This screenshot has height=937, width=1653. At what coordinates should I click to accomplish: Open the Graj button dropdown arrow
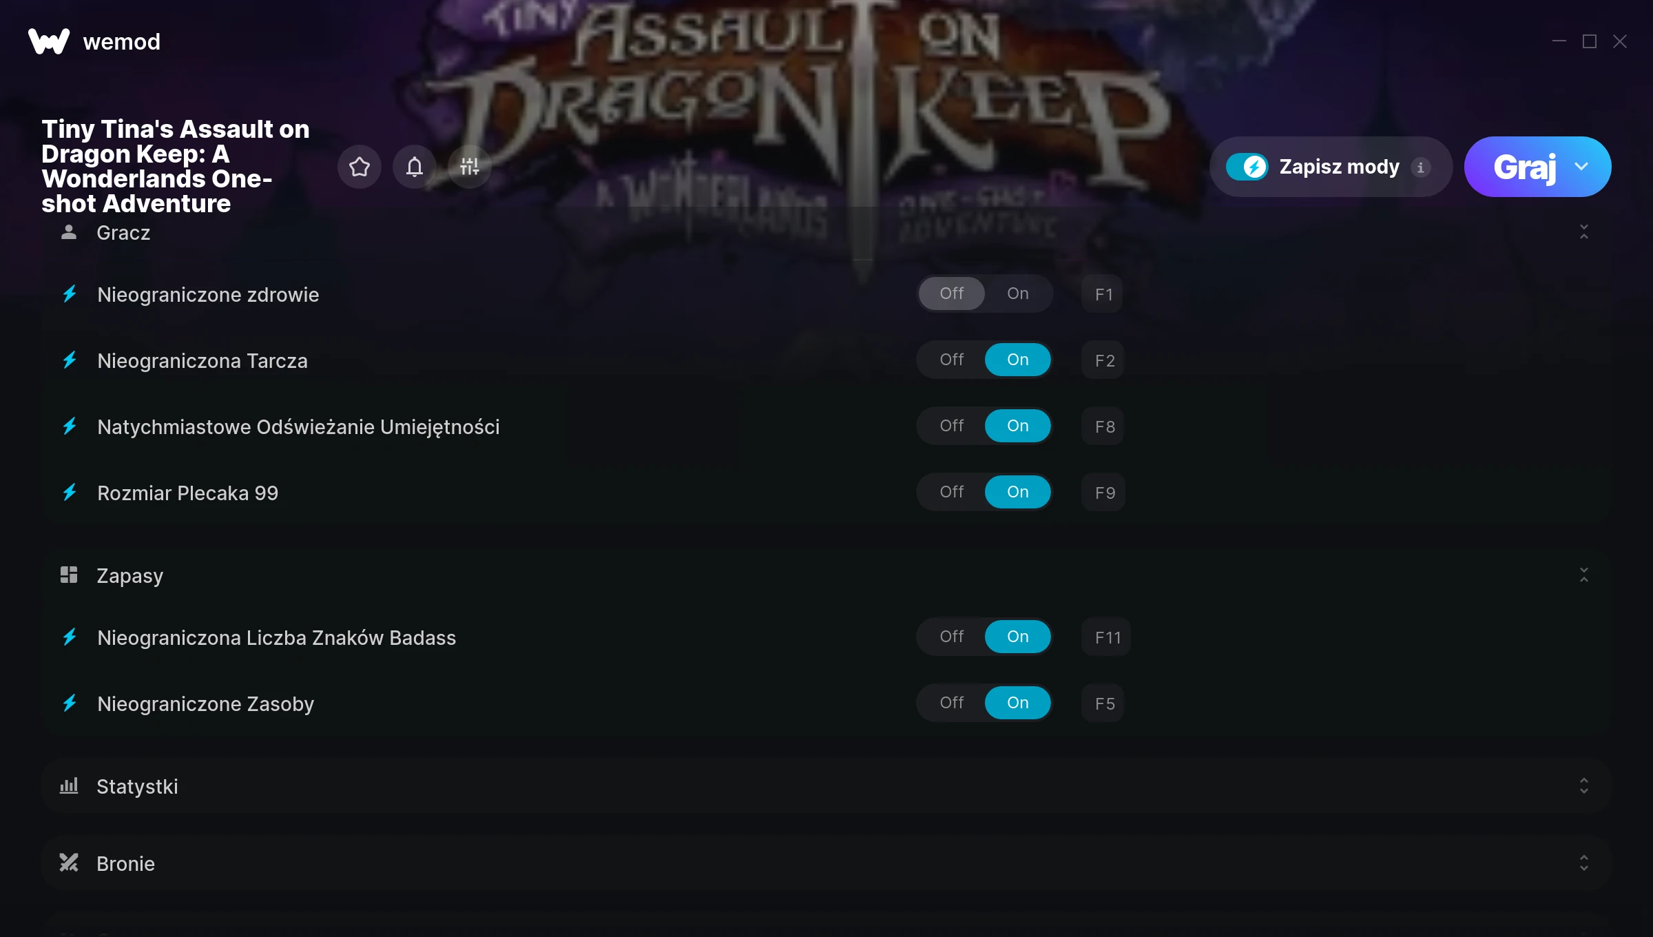pos(1581,167)
